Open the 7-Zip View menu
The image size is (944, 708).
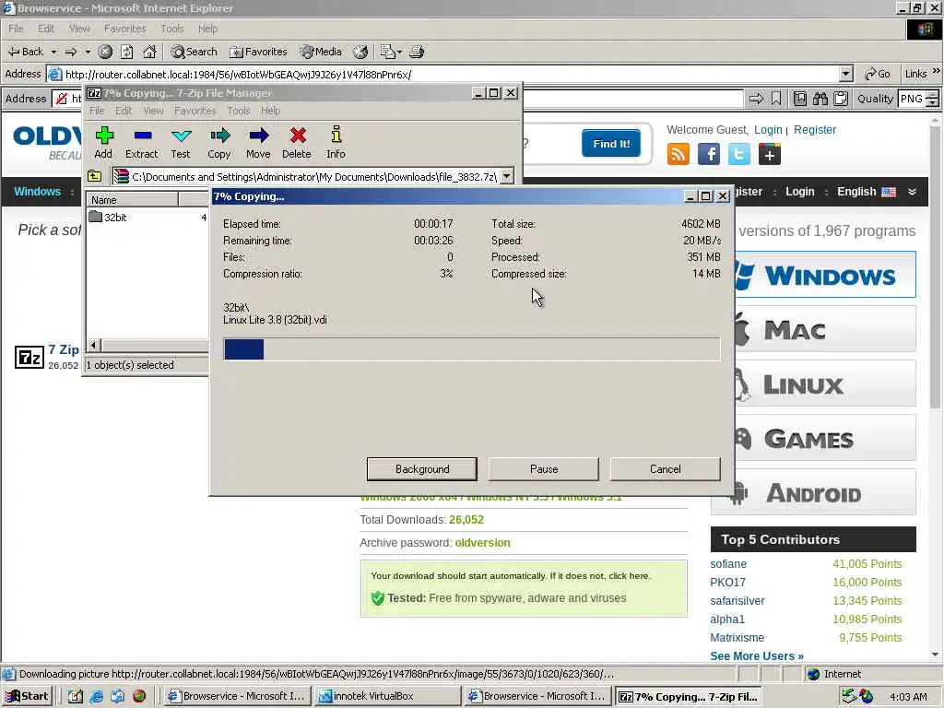click(x=154, y=111)
